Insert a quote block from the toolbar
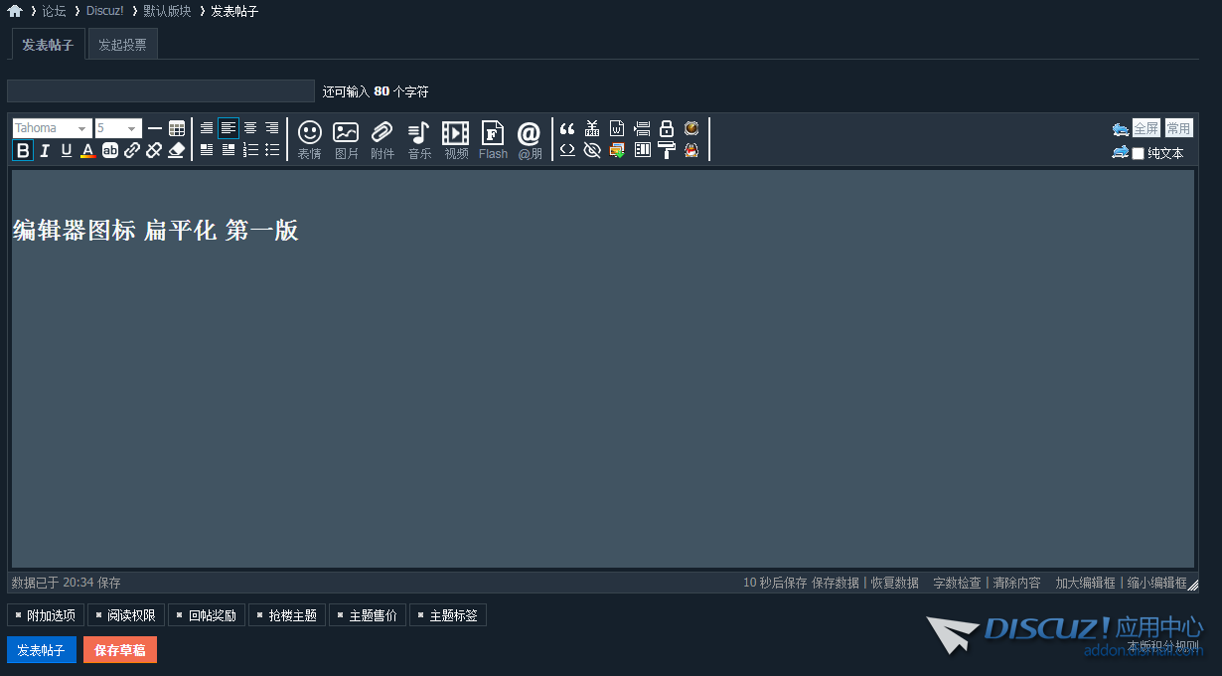Screen dimensions: 1222x676 (x=566, y=128)
